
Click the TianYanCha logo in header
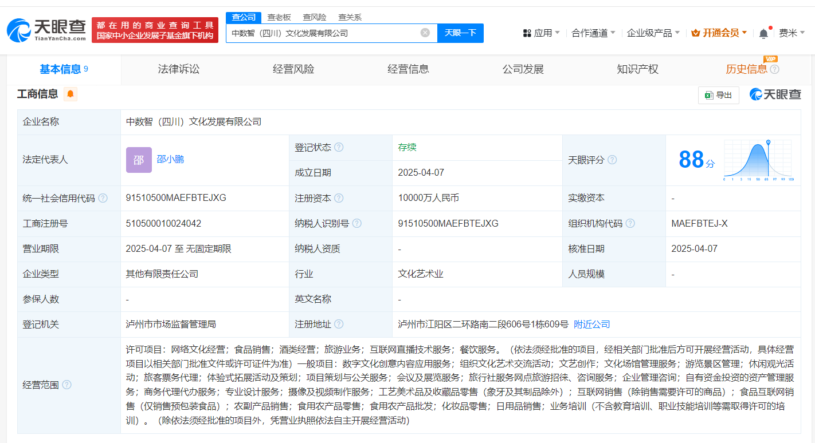[46, 30]
